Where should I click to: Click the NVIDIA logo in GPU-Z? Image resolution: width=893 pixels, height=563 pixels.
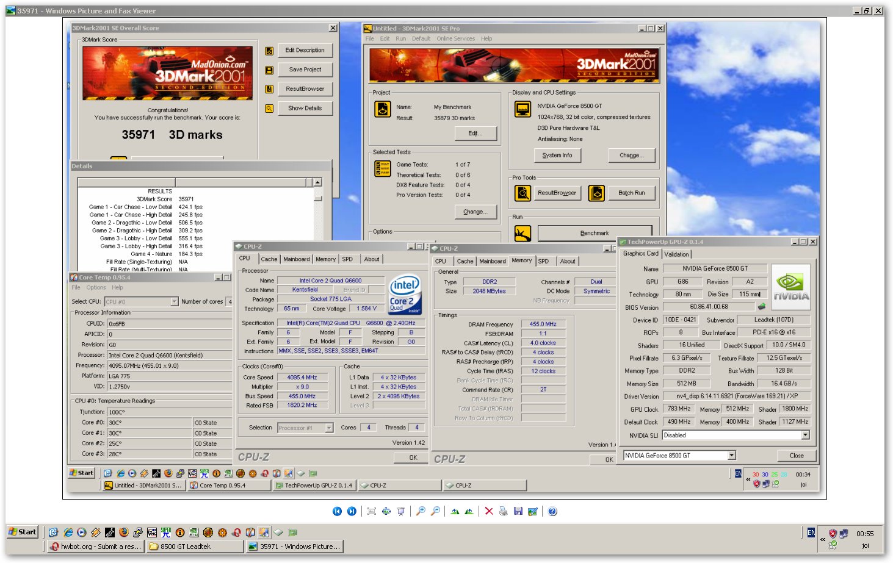click(x=791, y=287)
